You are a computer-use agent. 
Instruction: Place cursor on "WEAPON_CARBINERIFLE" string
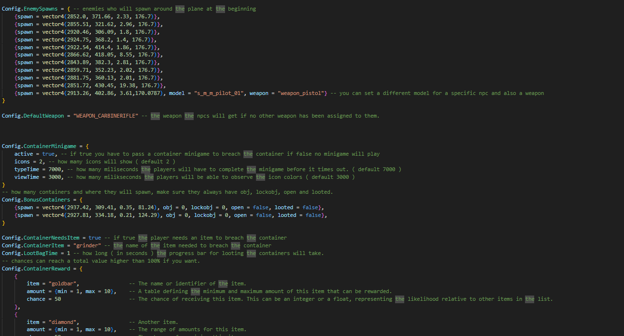click(106, 116)
